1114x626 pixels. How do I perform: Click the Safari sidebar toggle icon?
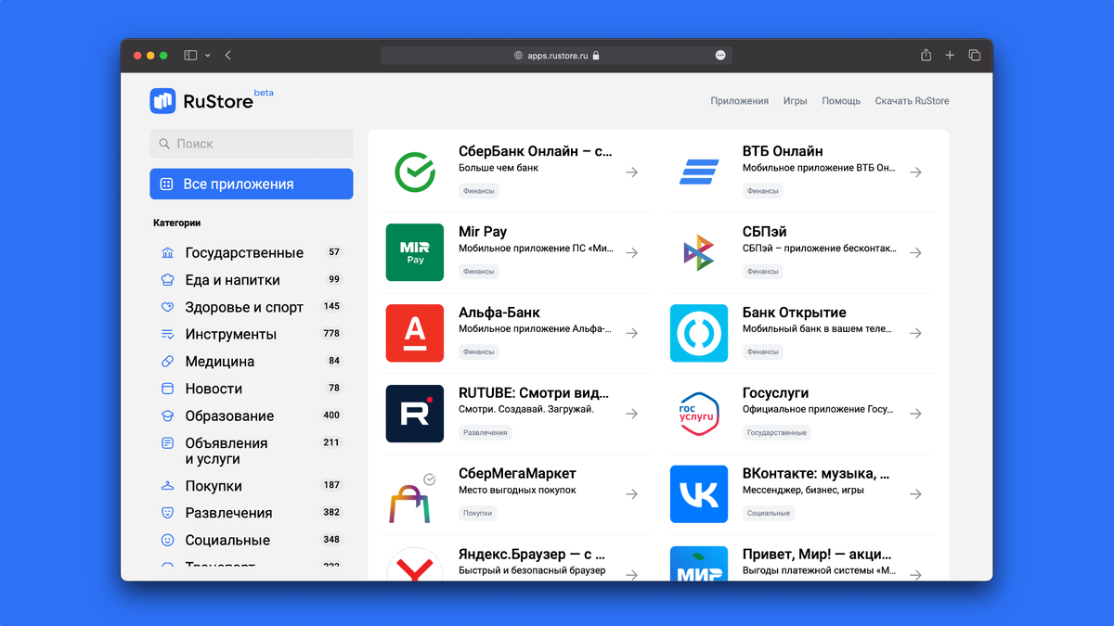pyautogui.click(x=190, y=56)
